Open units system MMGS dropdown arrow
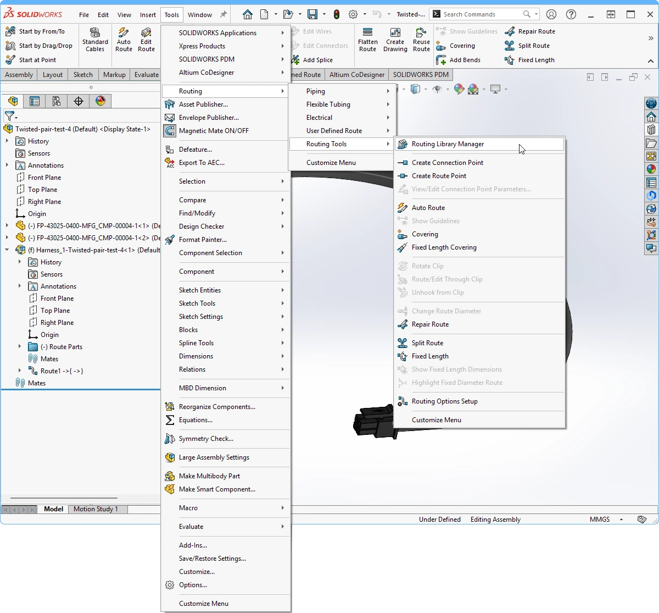659x613 pixels. (x=621, y=520)
